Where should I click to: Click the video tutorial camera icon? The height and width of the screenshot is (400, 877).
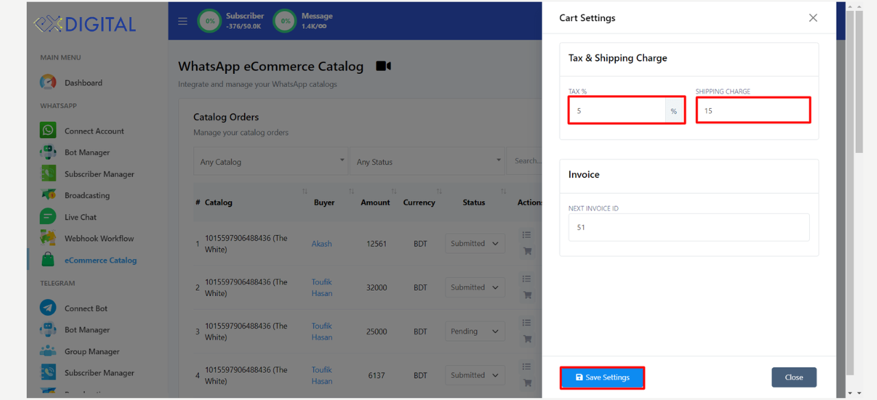point(384,66)
